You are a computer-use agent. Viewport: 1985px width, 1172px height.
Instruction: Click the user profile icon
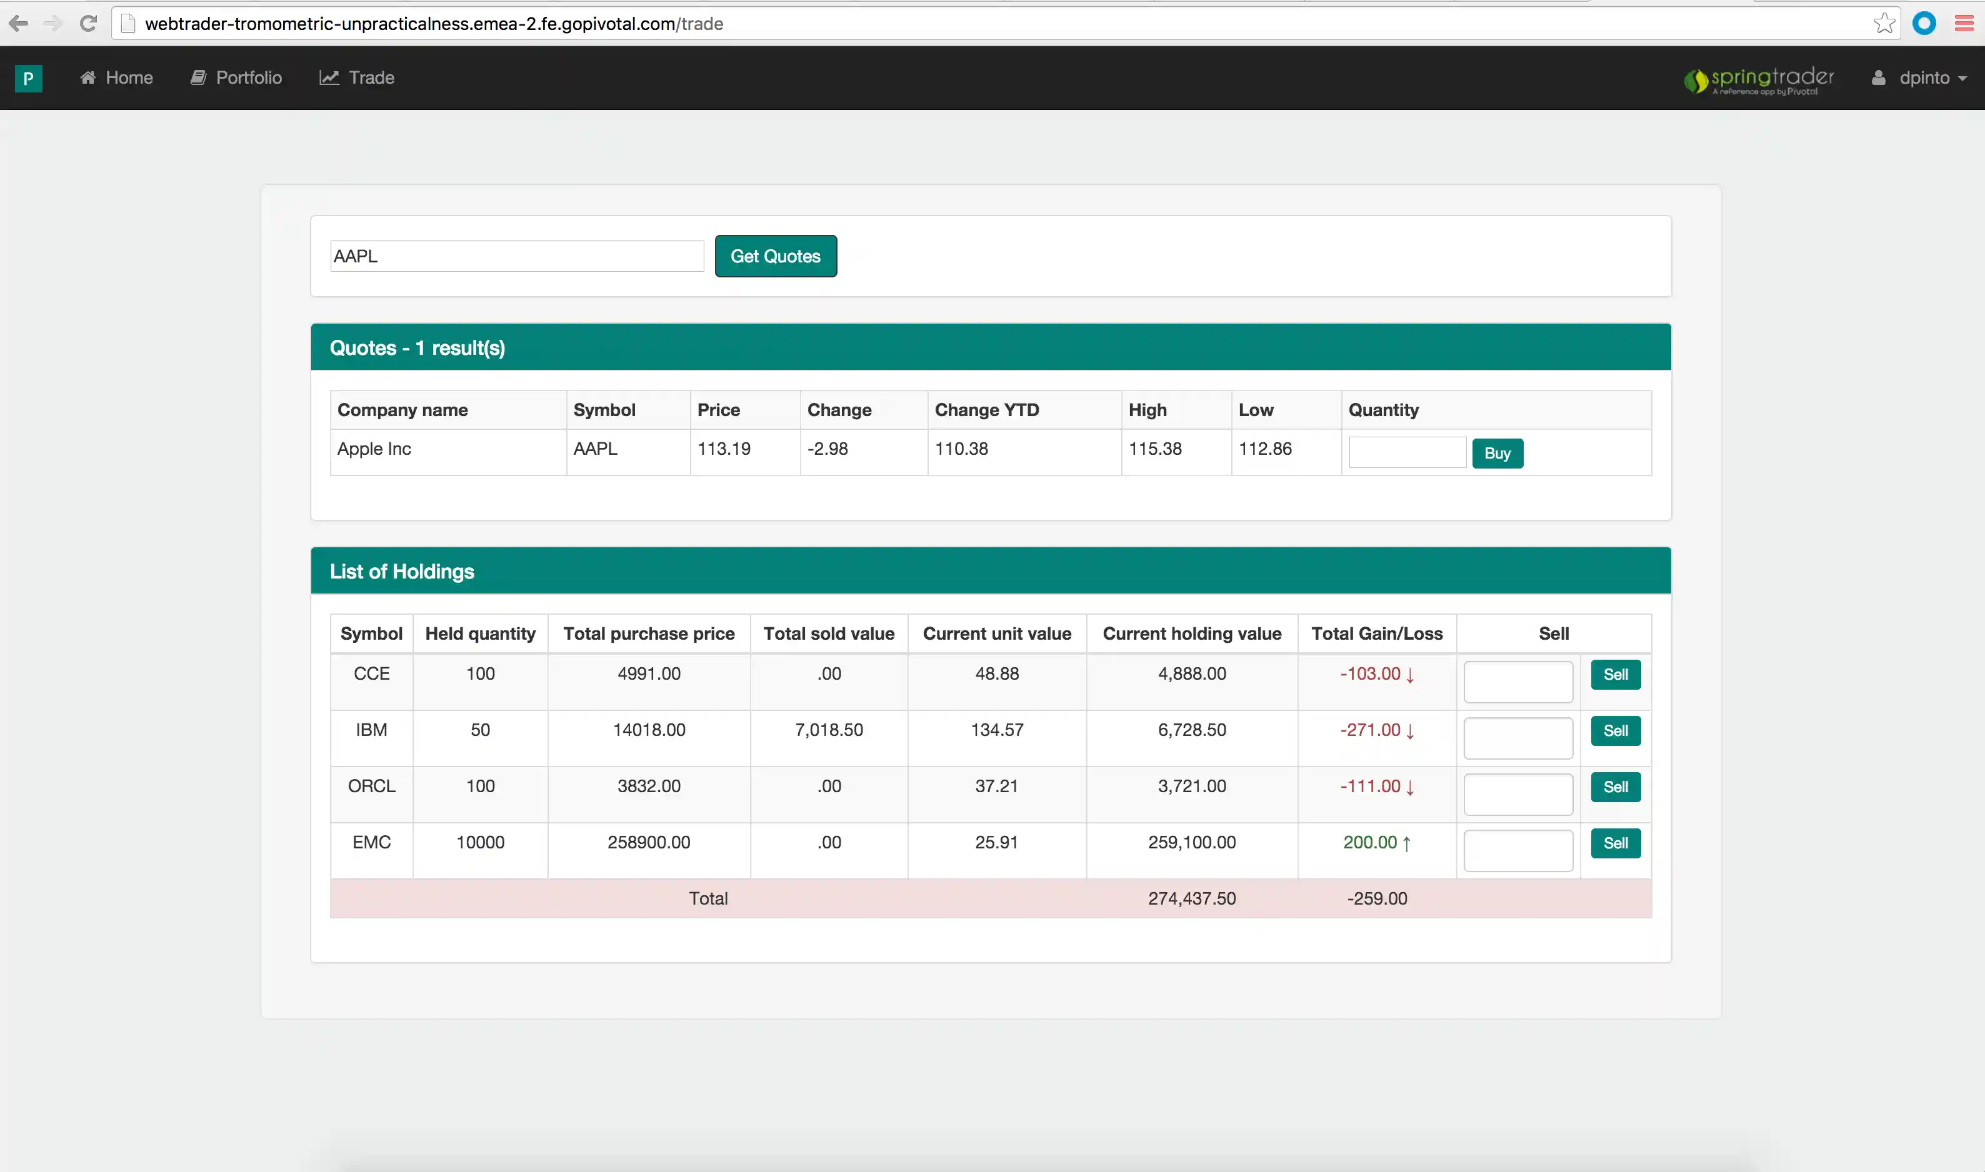pos(1878,78)
